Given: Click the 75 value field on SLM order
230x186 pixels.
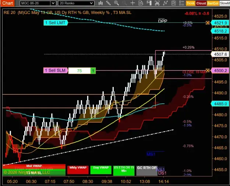Looking at the screenshot, I should pos(79,71).
